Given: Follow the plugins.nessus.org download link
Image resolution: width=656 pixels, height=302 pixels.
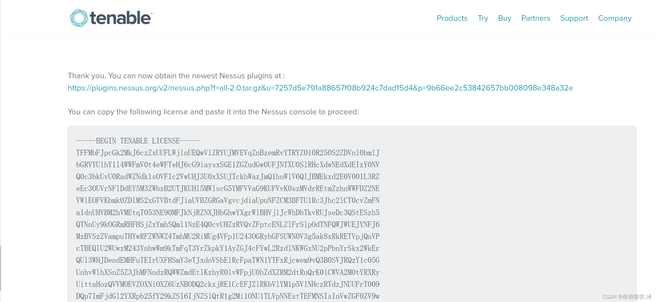Looking at the screenshot, I should pos(320,88).
